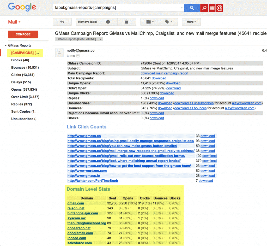Screen dimensions: 267x246
Task: Open the Move to folder dropdown
Action: (150, 22)
